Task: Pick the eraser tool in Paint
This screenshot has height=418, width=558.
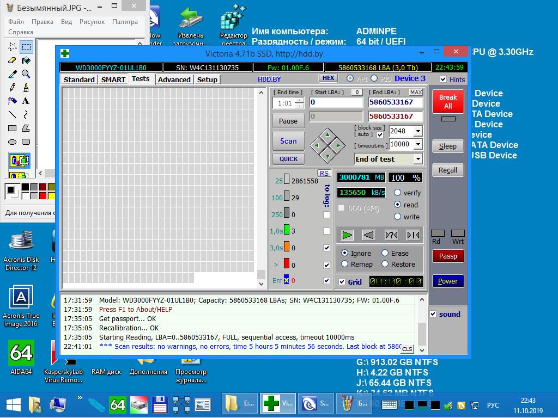Action: coord(13,60)
